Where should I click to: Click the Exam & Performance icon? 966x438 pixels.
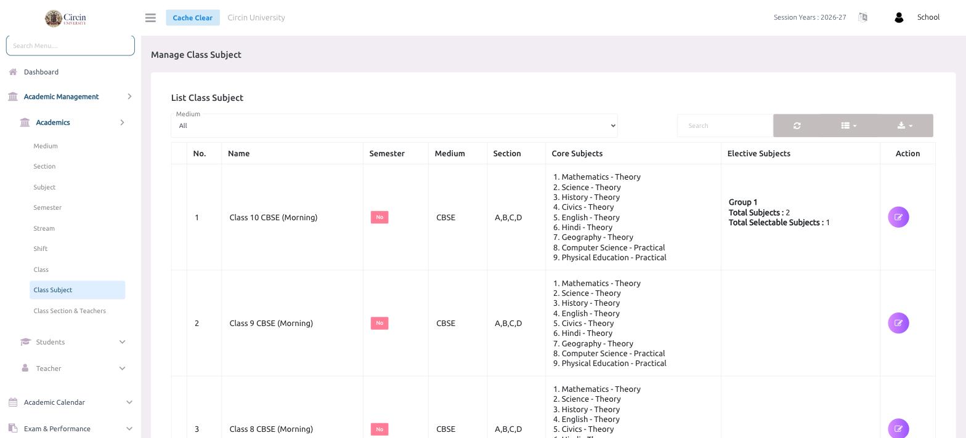(x=13, y=429)
